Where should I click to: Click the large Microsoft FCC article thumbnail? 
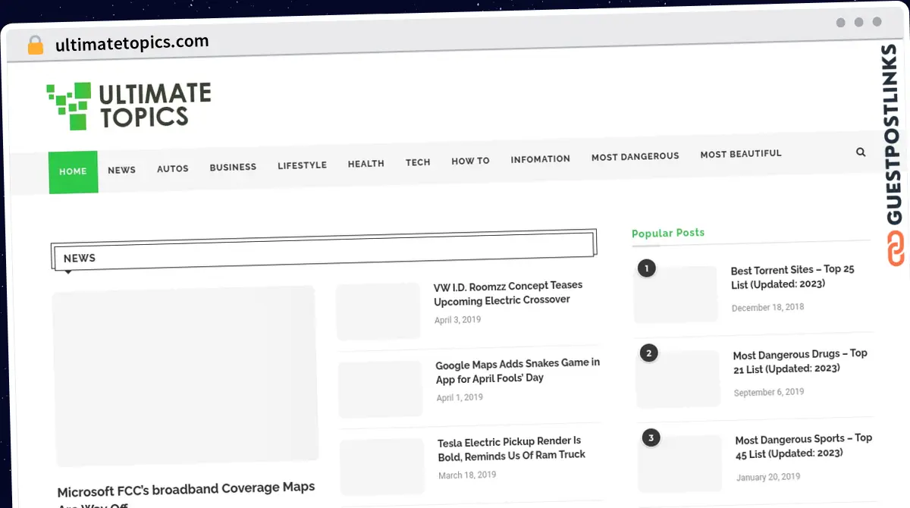[x=185, y=375]
